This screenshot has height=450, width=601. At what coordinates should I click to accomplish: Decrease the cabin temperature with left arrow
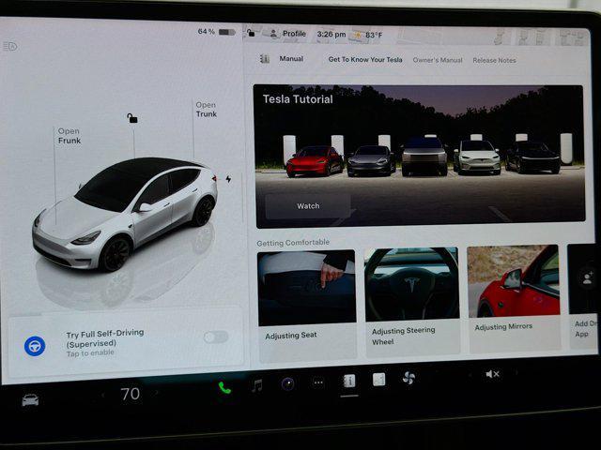tap(102, 394)
